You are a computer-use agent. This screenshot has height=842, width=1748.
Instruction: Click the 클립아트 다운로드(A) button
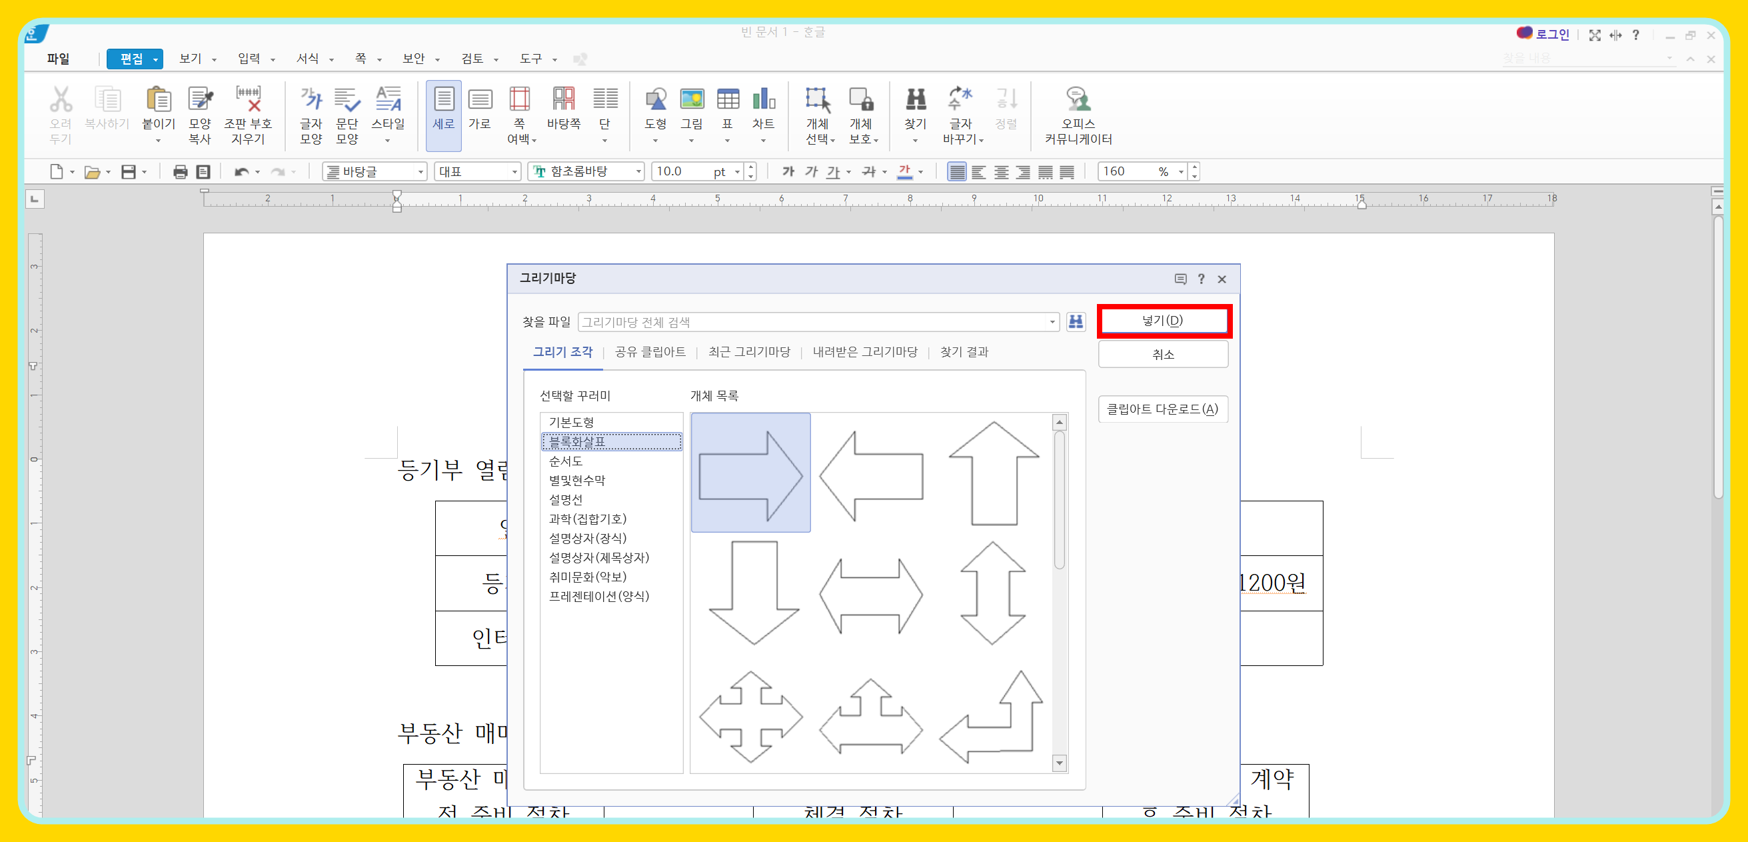click(x=1162, y=409)
